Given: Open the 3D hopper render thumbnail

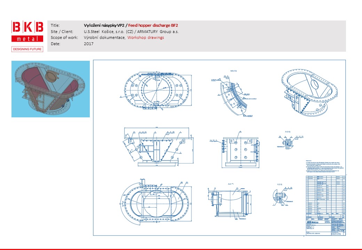Looking at the screenshot, I should pos(51,89).
